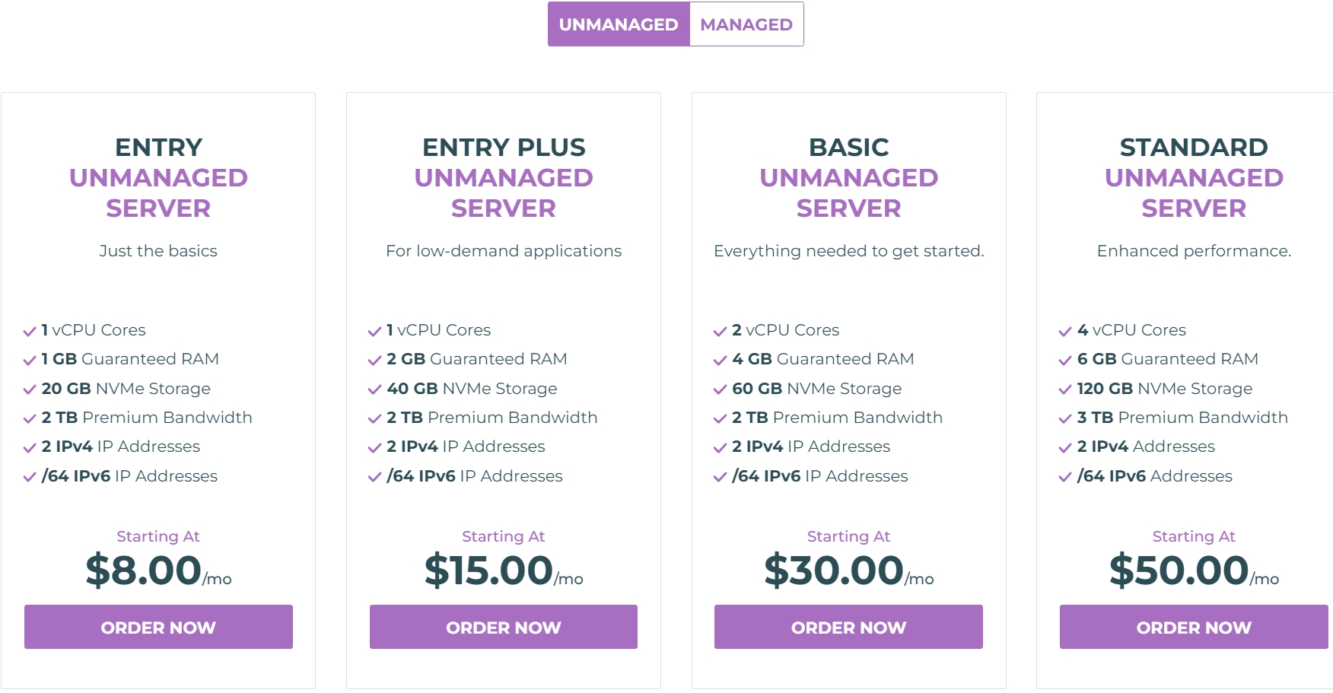Screen dimensions: 1333x693
Task: Click ORDER NOW under Basic plan
Action: 848,627
